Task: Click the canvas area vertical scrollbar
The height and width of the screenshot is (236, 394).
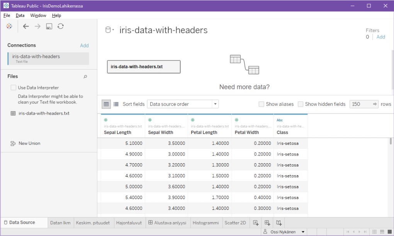Action: point(392,69)
